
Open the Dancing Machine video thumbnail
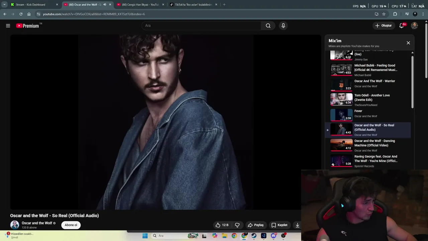[341, 145]
